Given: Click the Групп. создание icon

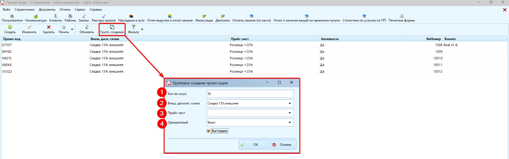Looking at the screenshot, I should point(112,27).
